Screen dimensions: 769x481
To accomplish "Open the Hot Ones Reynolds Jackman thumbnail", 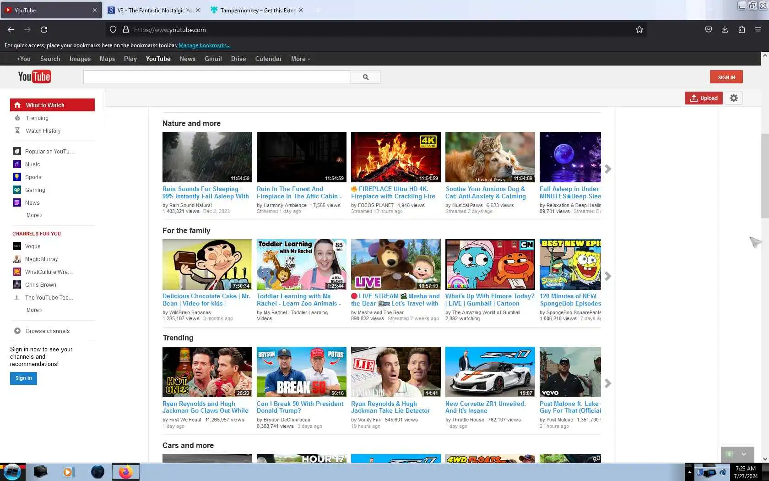I will (x=207, y=372).
